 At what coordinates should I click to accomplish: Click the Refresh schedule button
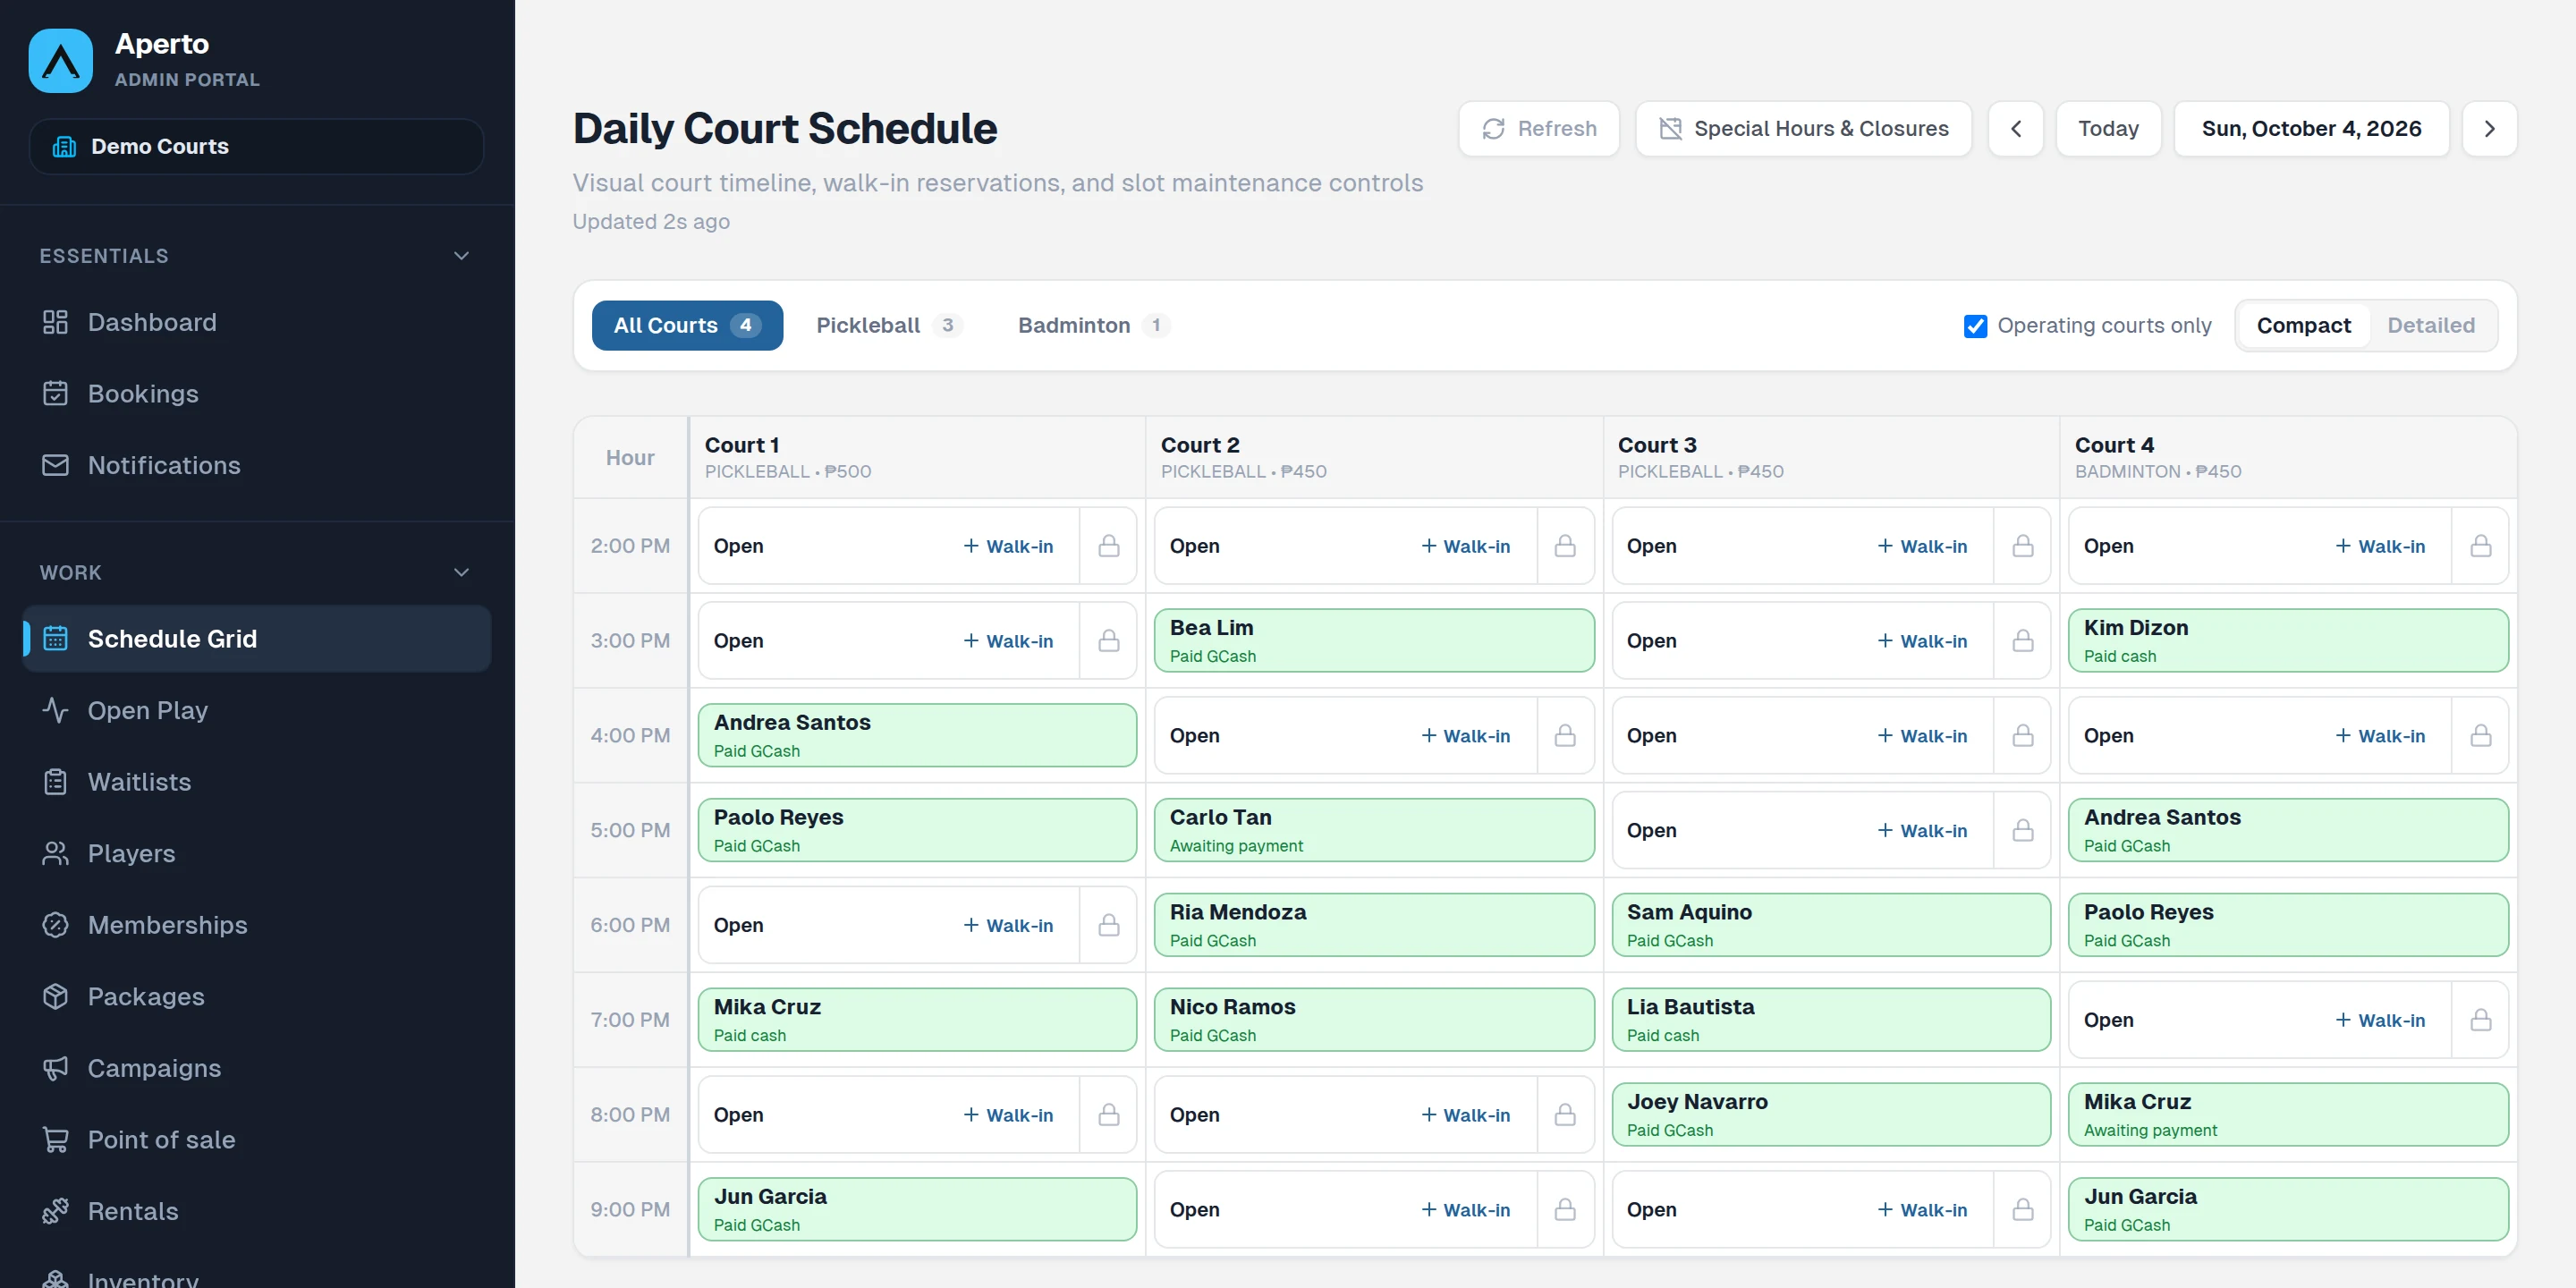(1539, 129)
